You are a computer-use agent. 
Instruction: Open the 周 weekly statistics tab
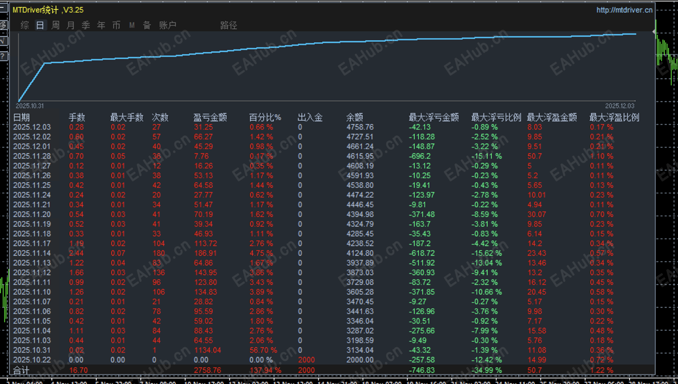(56, 25)
